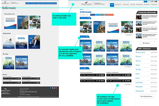Share via the Facebook share button
Screen dimensions: 159x106
pos(92,15)
